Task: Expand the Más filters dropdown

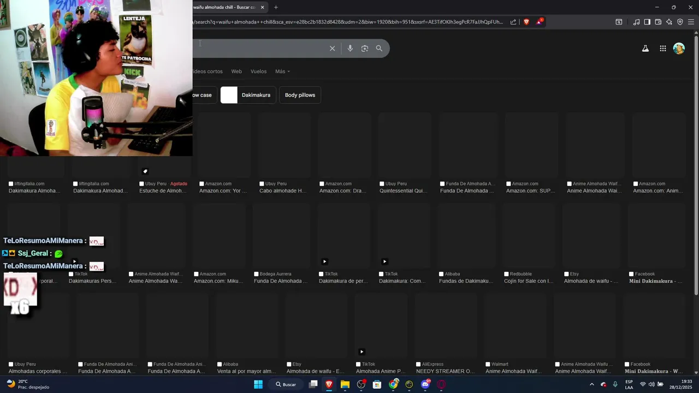Action: (282, 72)
